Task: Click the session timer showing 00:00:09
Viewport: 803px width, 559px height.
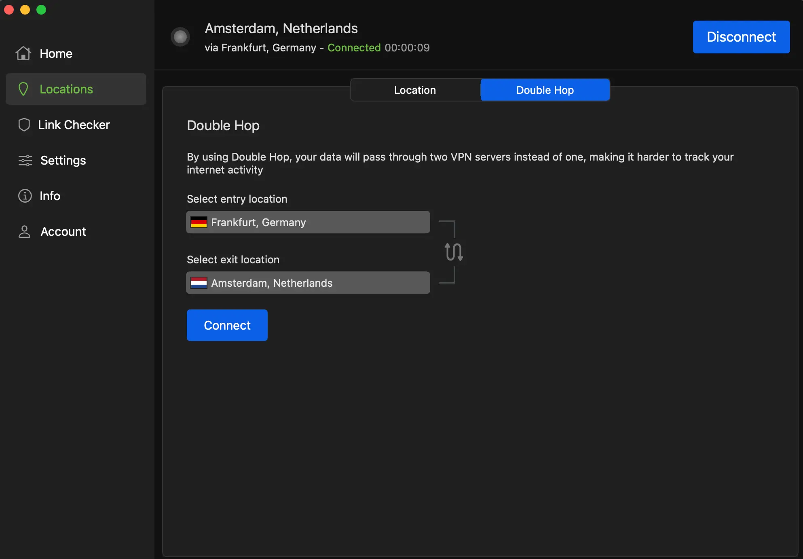Action: pyautogui.click(x=407, y=47)
